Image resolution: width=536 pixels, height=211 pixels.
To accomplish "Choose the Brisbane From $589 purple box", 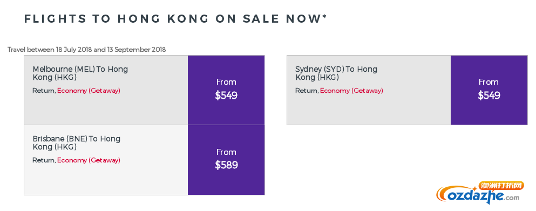I will point(226,160).
